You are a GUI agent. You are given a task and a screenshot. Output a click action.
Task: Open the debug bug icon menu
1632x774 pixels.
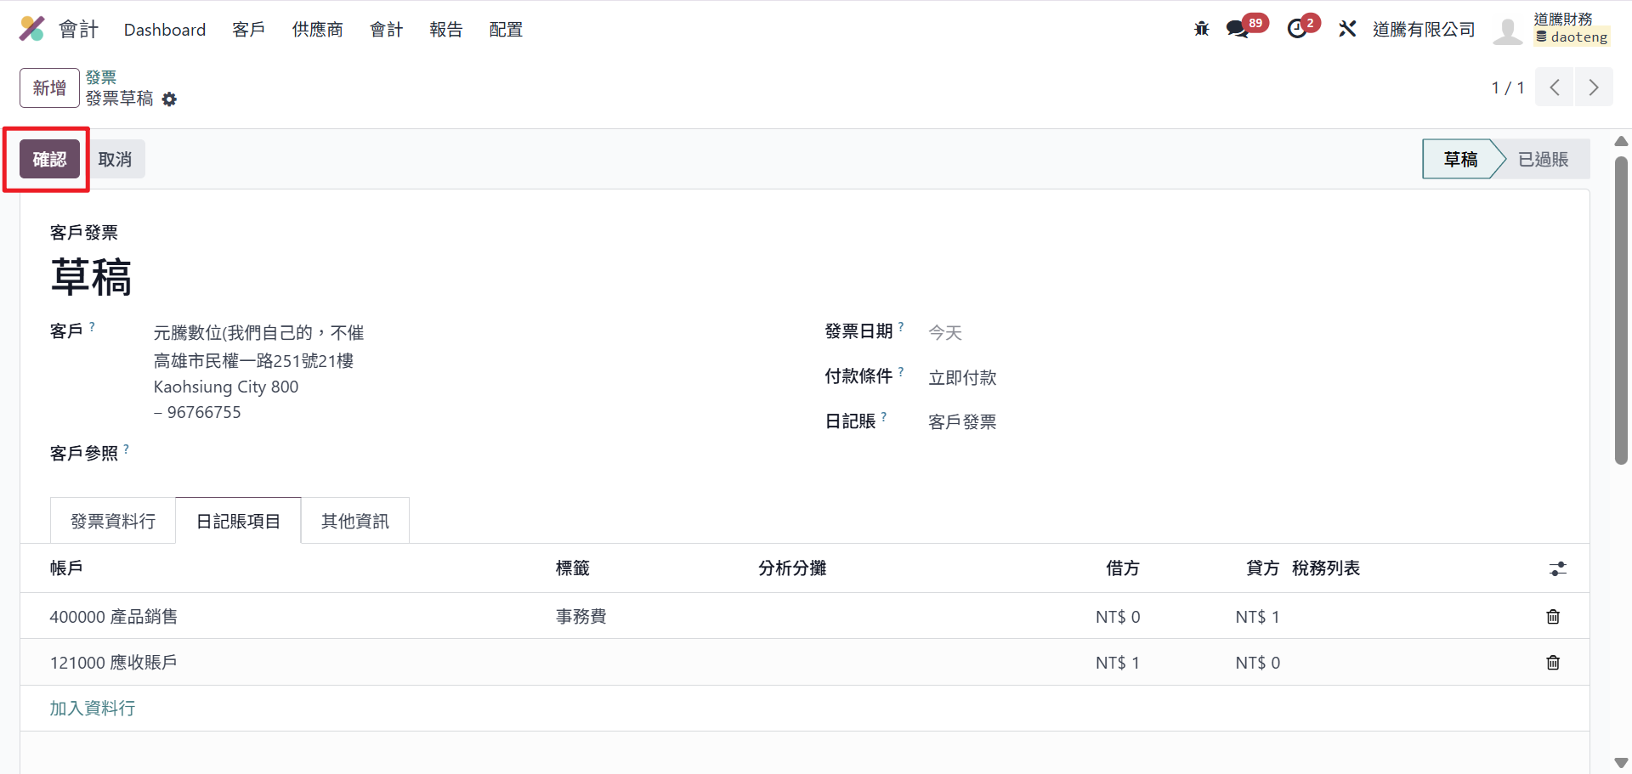coord(1201,29)
